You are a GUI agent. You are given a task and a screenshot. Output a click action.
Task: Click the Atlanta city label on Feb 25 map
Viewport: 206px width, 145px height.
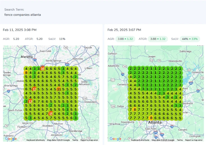coord(155,122)
